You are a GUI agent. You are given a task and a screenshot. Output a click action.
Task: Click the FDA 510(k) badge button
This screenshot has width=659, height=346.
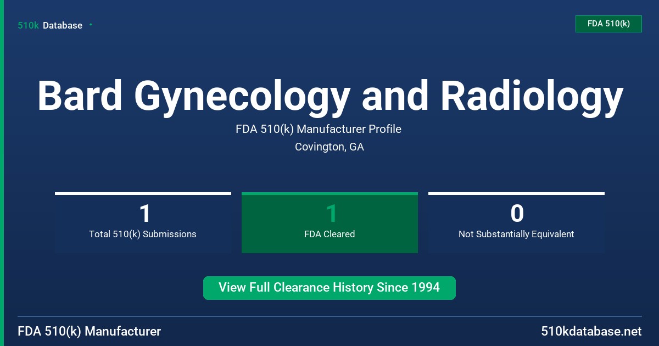click(608, 24)
